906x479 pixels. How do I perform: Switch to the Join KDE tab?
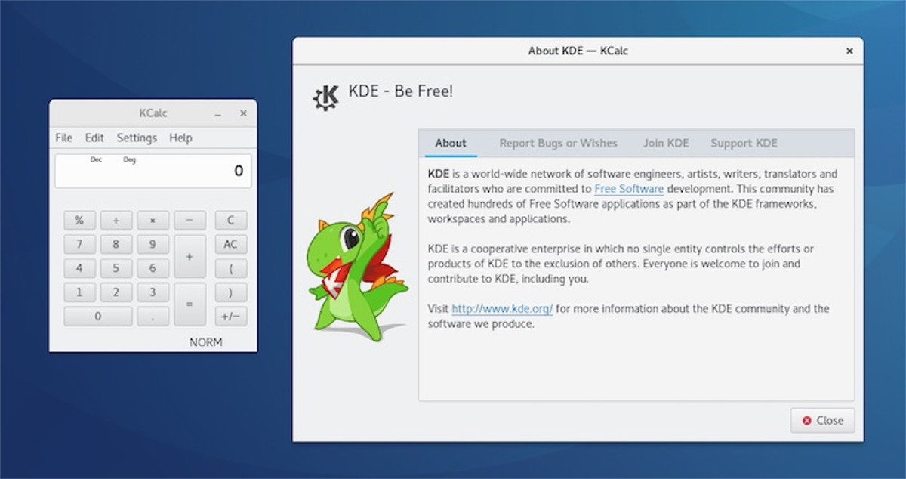(666, 143)
